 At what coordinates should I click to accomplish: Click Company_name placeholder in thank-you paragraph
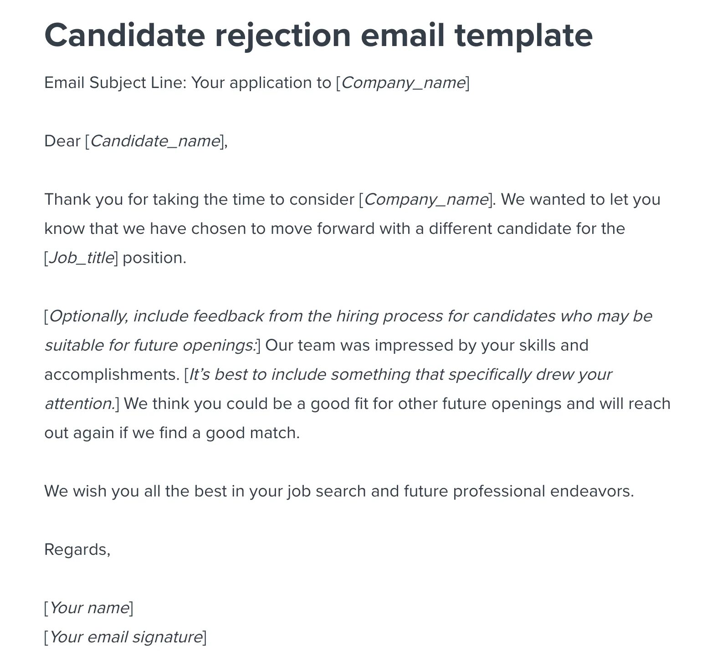pos(426,199)
